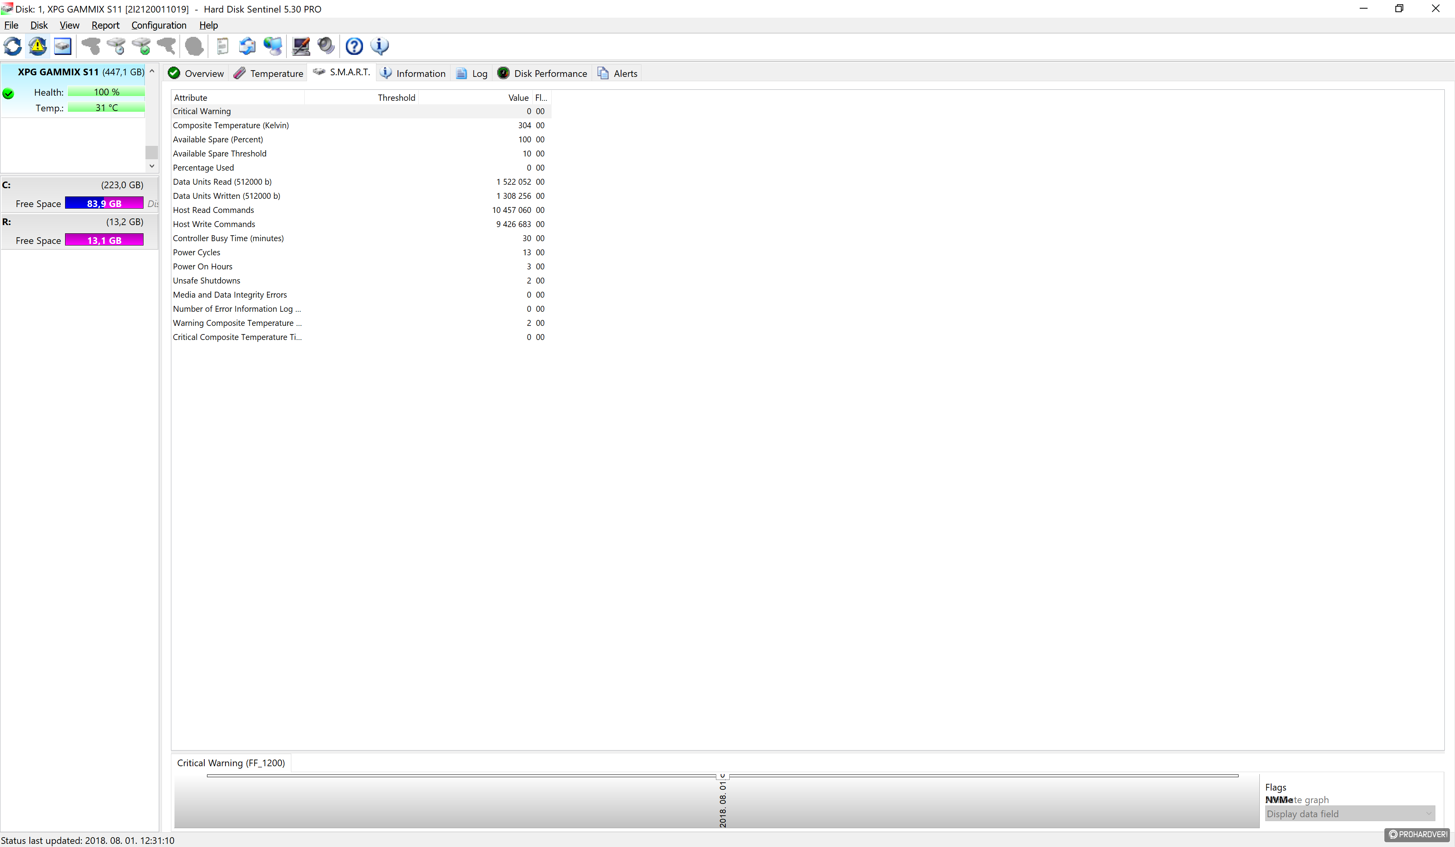Click the Fl... flags column header

pos(541,98)
